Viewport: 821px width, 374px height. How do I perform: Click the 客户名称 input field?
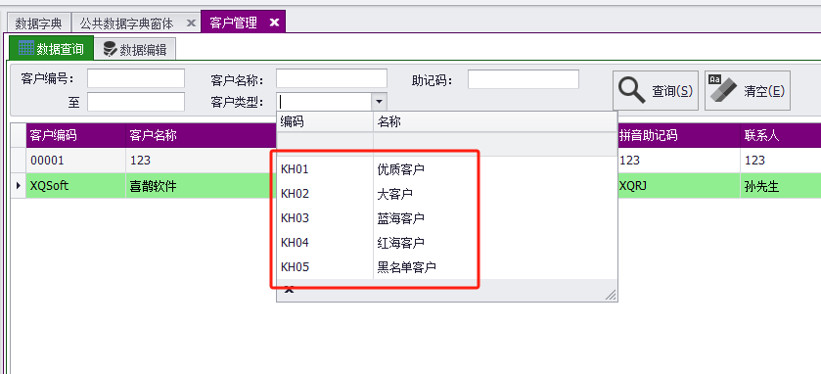point(332,78)
